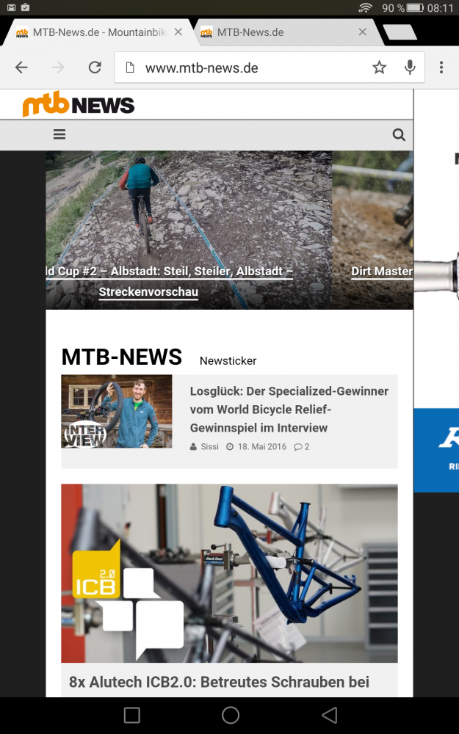Open the blue Alutech ICB2.0 frame image
This screenshot has height=734, width=459.
point(229,573)
